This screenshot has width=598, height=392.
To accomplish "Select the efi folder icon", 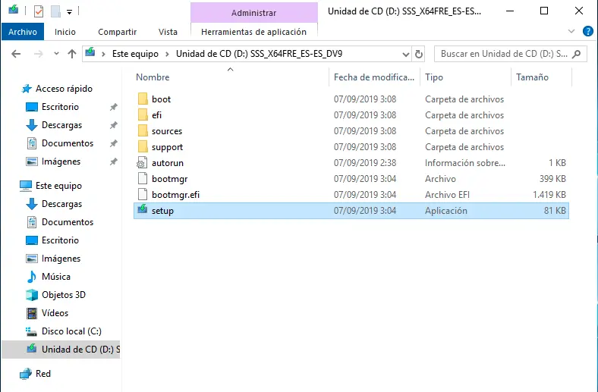I will (143, 115).
